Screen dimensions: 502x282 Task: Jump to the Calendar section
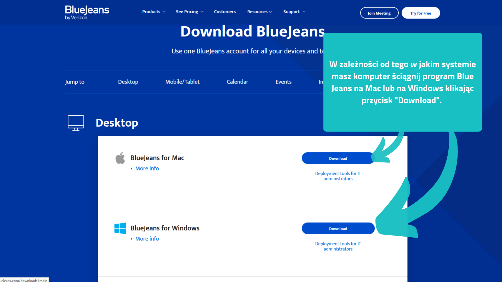click(x=237, y=82)
